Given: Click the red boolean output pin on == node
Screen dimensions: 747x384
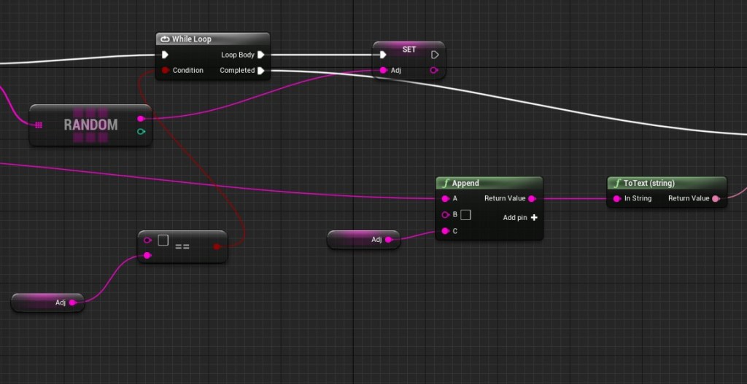Looking at the screenshot, I should (x=217, y=247).
